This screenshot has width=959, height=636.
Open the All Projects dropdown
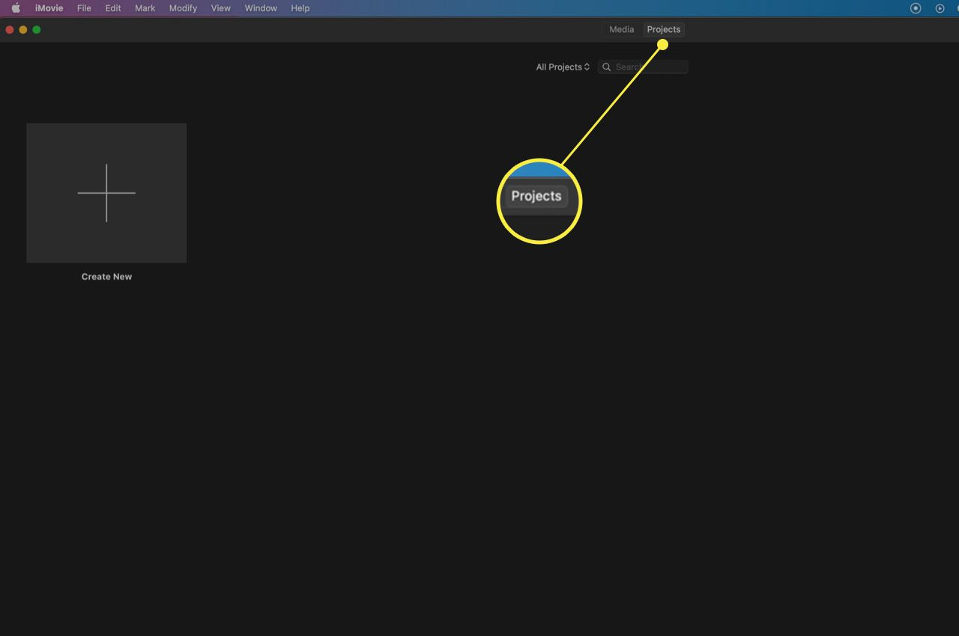pyautogui.click(x=562, y=67)
